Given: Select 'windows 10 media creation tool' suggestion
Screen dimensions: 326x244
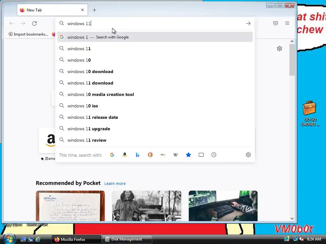Looking at the screenshot, I should (x=155, y=94).
